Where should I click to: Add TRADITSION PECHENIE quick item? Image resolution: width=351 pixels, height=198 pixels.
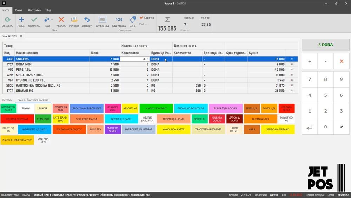click(208, 130)
